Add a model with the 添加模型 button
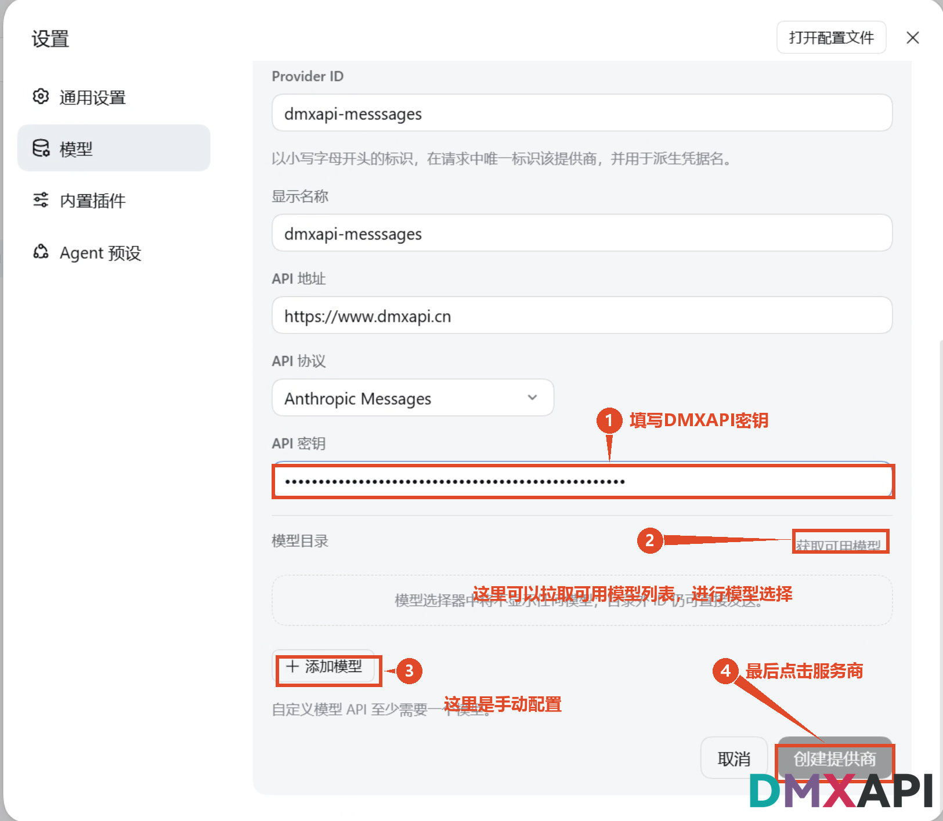943x821 pixels. pos(324,667)
